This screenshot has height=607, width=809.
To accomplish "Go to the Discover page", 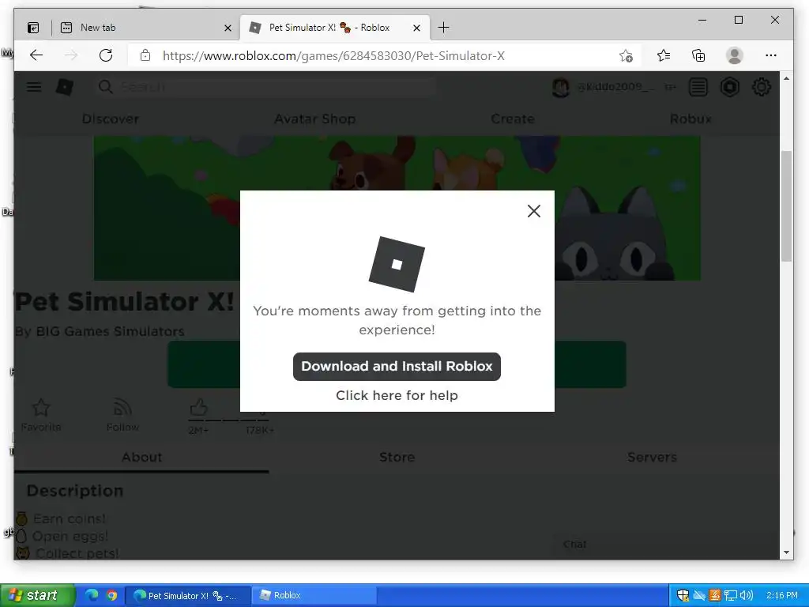I will [111, 119].
